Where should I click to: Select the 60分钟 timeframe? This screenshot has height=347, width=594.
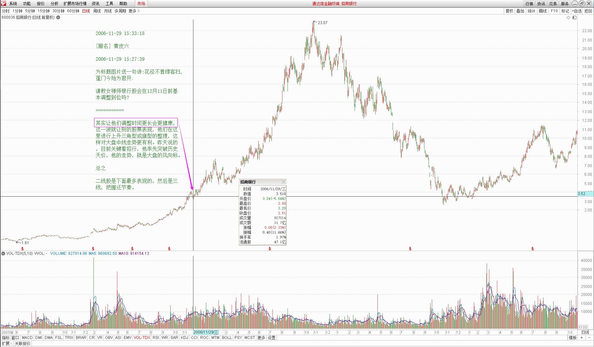73,11
